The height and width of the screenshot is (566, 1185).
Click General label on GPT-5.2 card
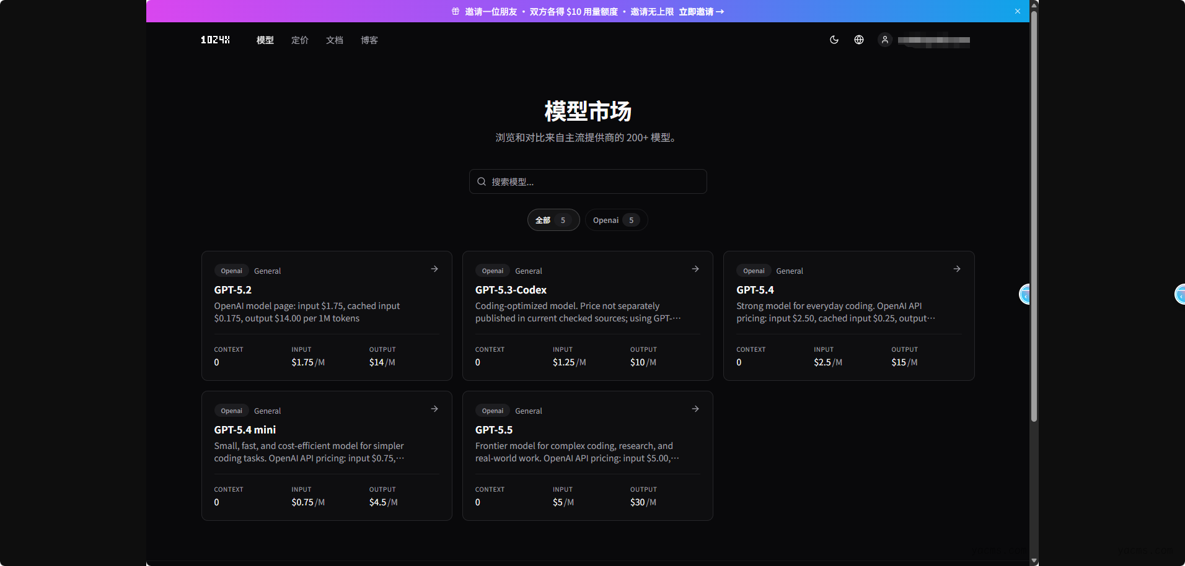267,271
